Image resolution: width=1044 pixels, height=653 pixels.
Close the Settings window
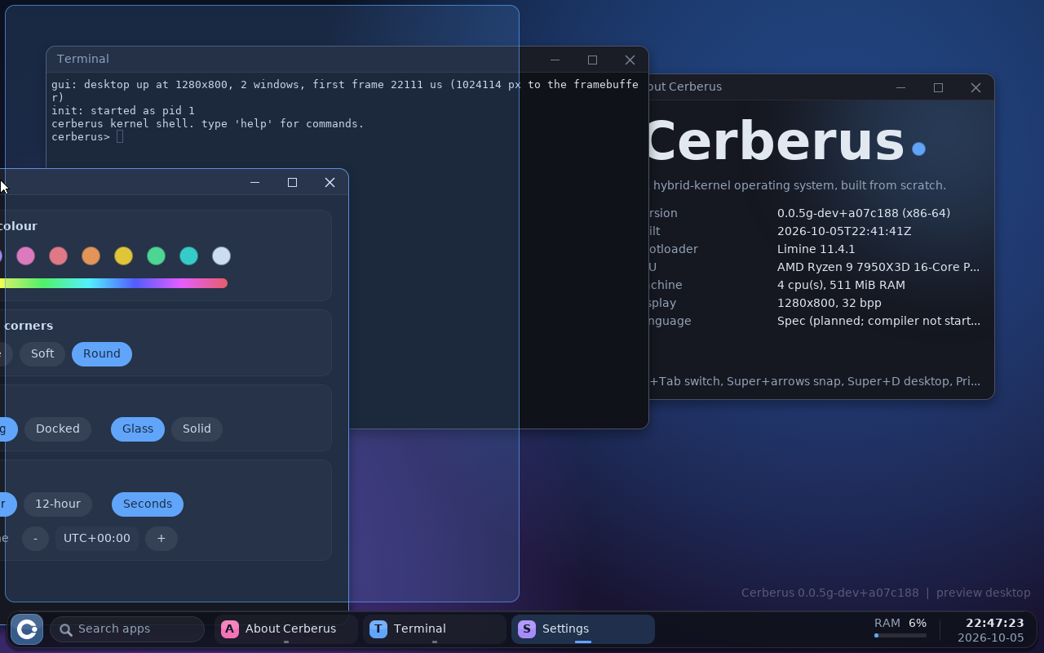point(330,182)
